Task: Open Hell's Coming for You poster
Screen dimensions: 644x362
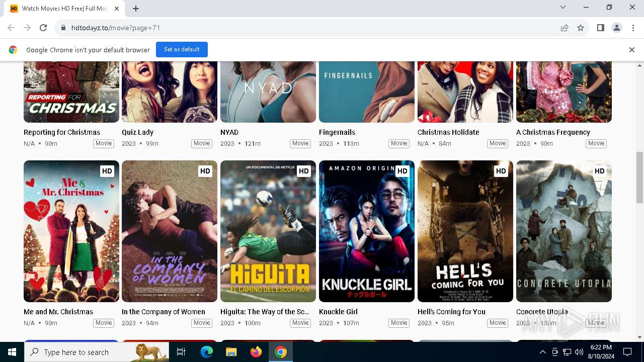Action: [x=465, y=231]
